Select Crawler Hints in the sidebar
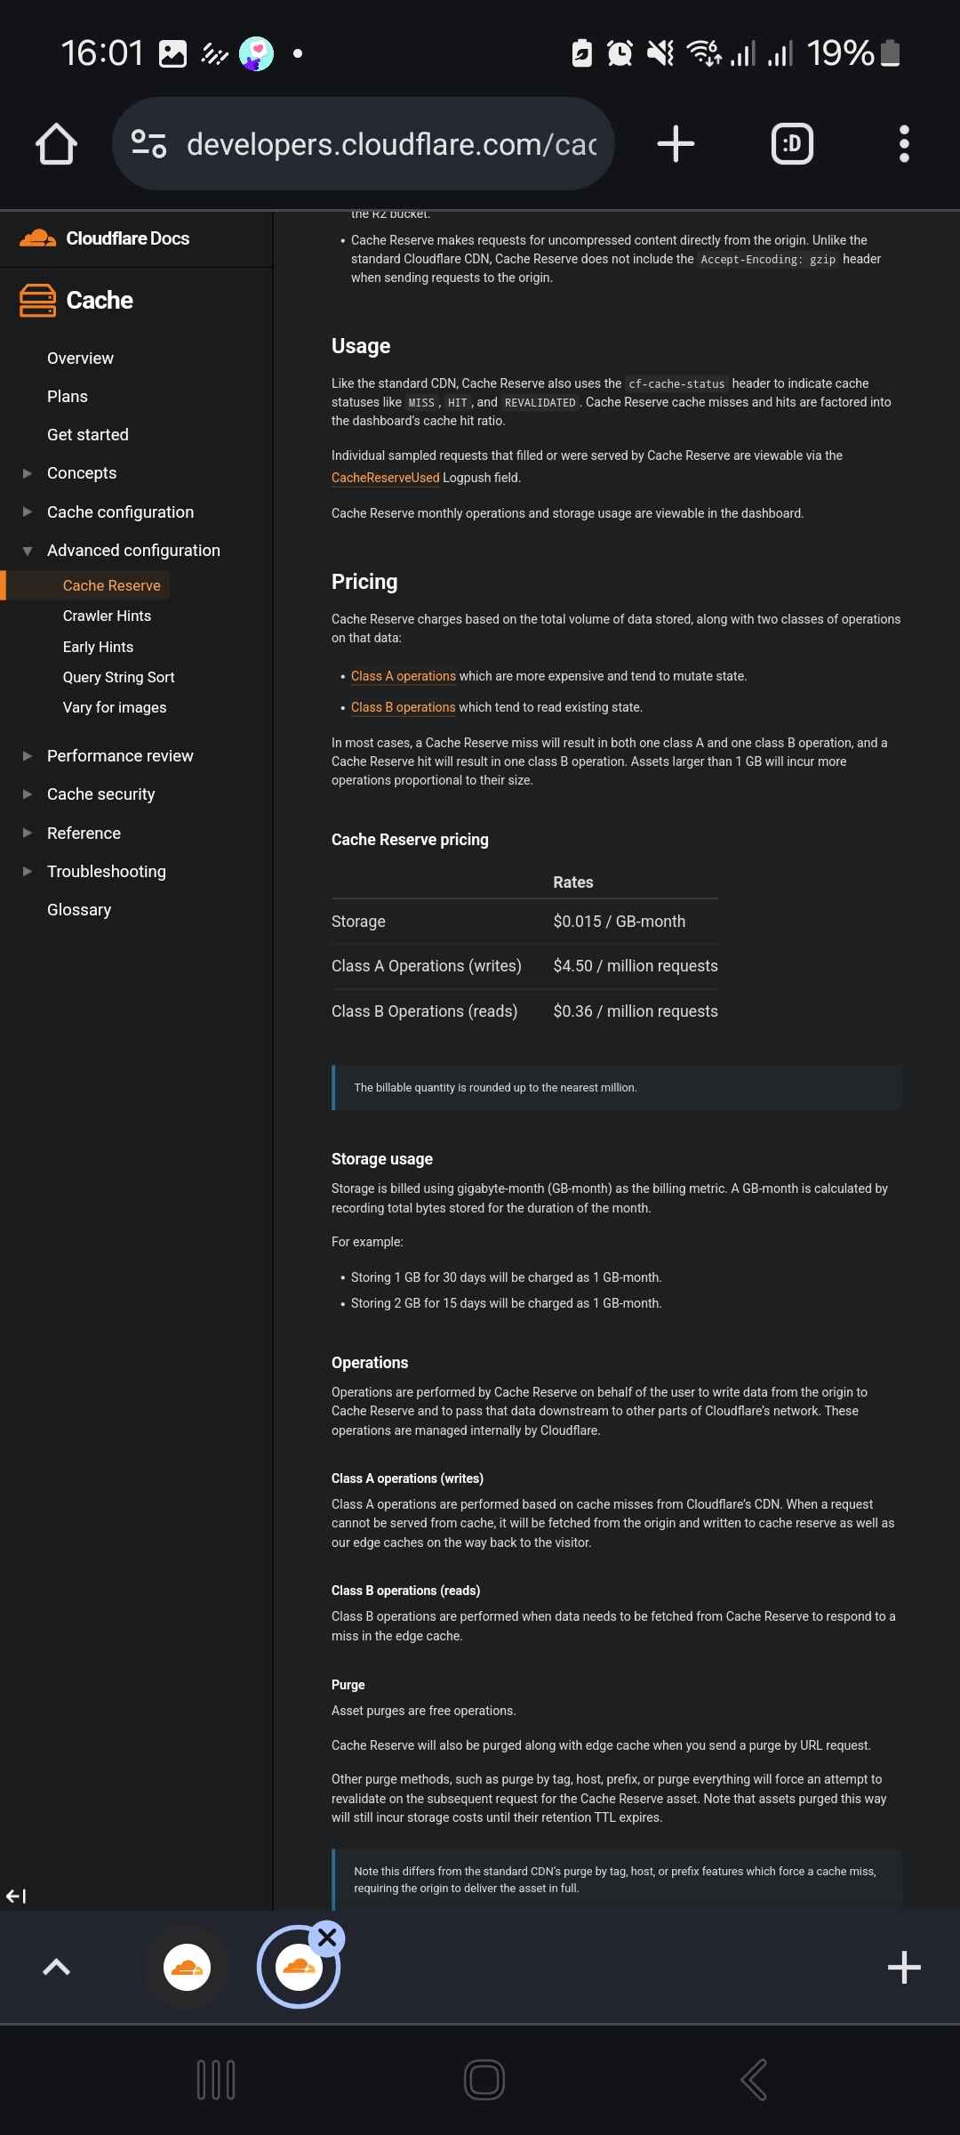Screen dimensions: 960x2135 click(x=108, y=615)
